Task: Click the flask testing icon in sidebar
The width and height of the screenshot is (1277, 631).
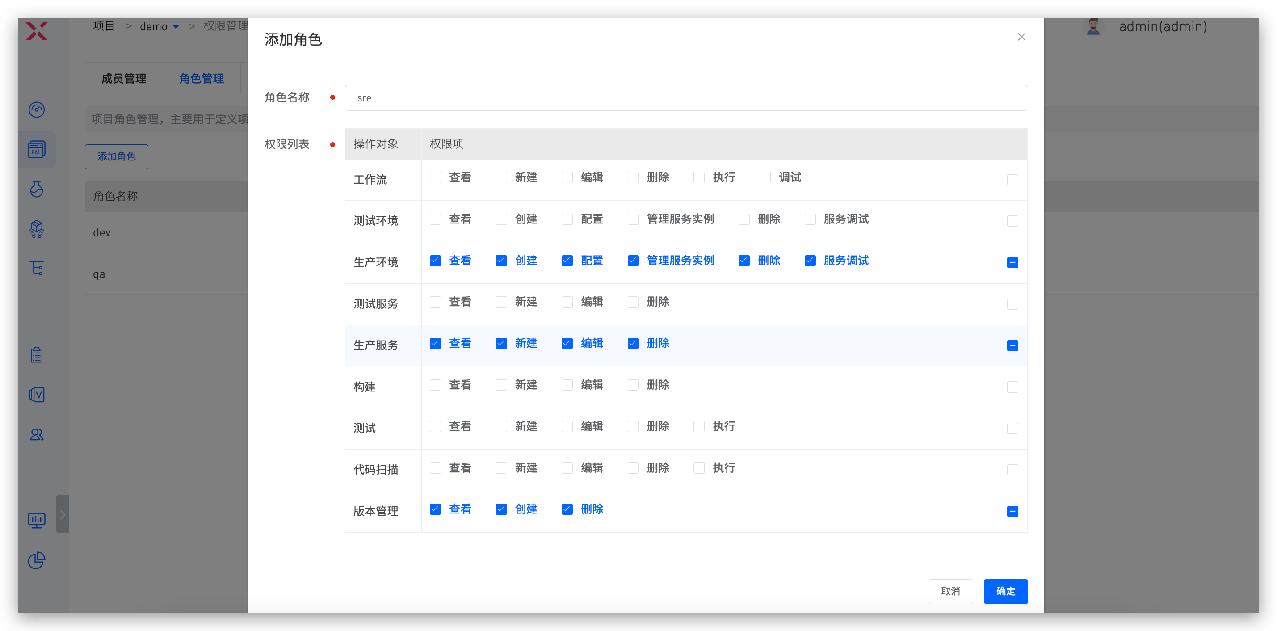Action: point(37,189)
